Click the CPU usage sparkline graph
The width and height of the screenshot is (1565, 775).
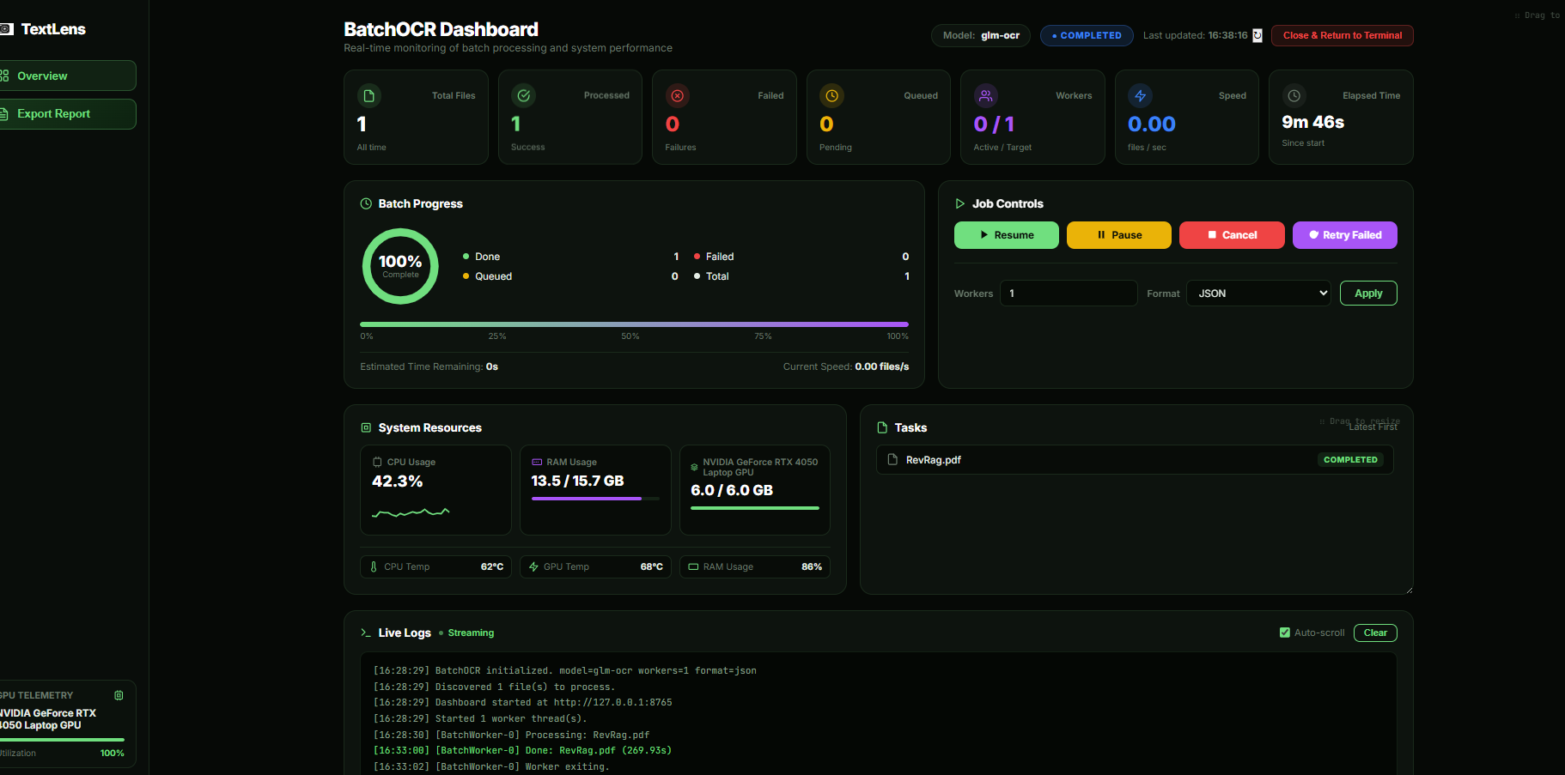coord(411,512)
